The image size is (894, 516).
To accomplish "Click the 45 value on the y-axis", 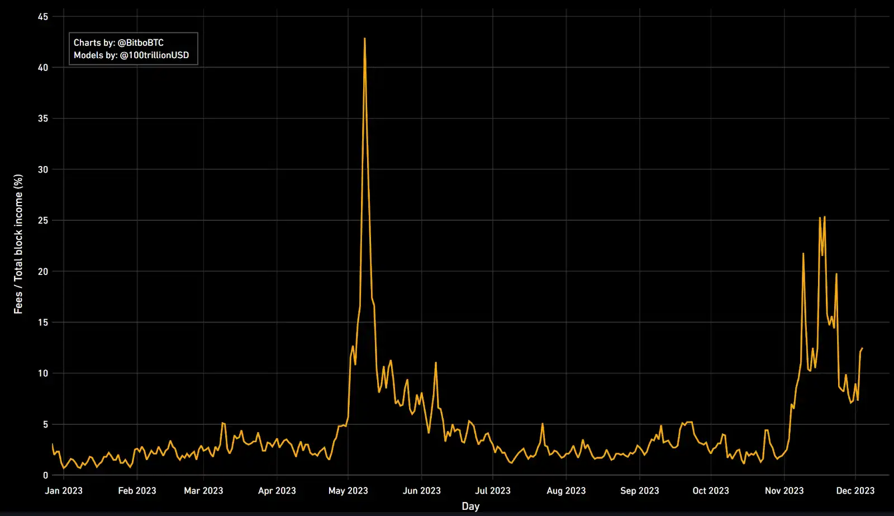I will 43,17.
